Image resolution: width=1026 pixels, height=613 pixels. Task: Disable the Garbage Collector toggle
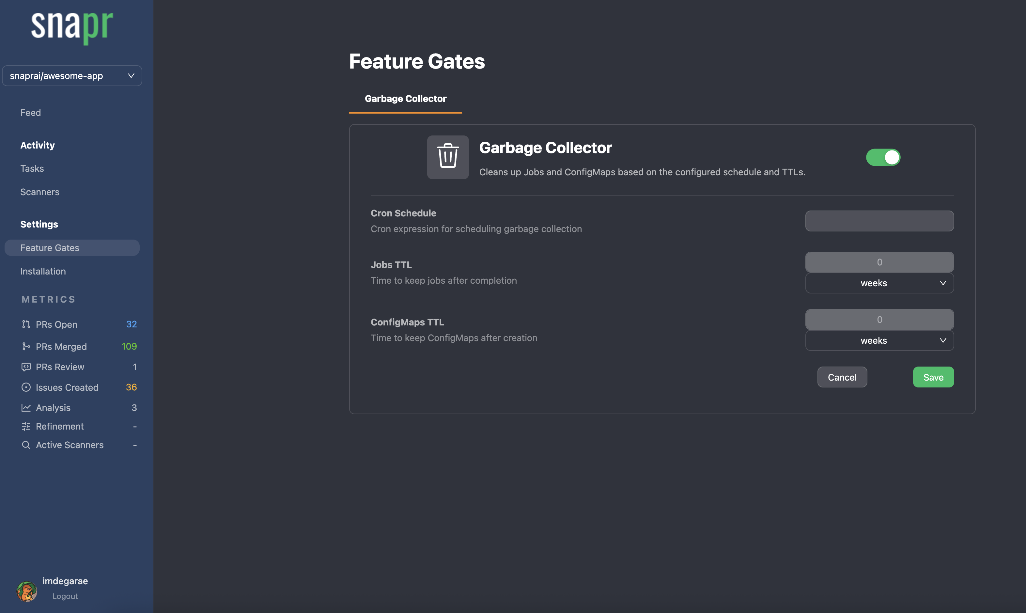883,157
